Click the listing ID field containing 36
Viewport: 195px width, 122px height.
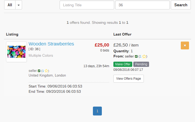[142, 5]
